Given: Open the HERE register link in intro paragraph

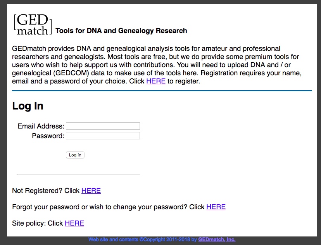Looking at the screenshot, I should click(156, 81).
